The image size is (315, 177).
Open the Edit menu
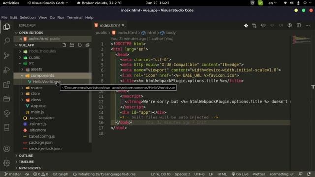tap(14, 18)
